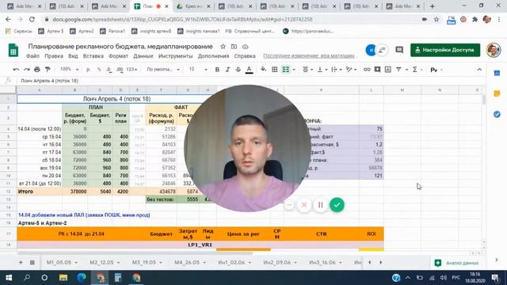Image resolution: width=507 pixels, height=285 pixels.
Task: Finish recording with green checkmark
Action: tap(337, 205)
